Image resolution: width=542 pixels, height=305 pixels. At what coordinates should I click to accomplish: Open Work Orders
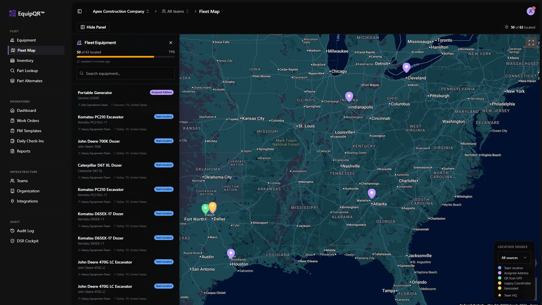click(x=36, y=121)
